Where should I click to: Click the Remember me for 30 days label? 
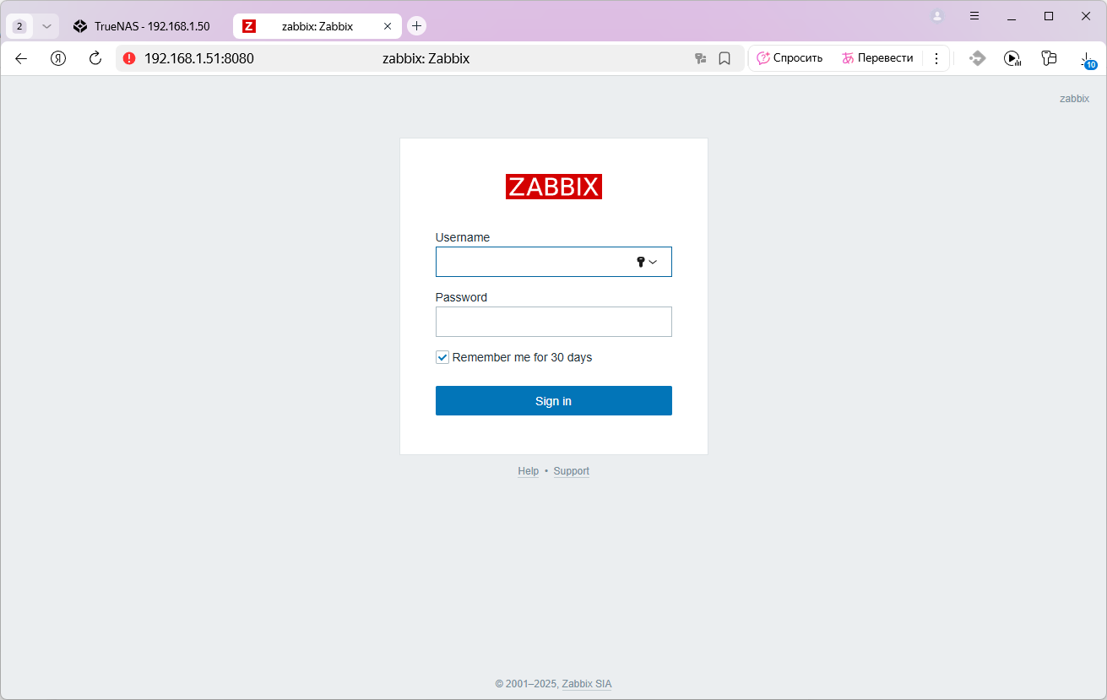pos(523,357)
